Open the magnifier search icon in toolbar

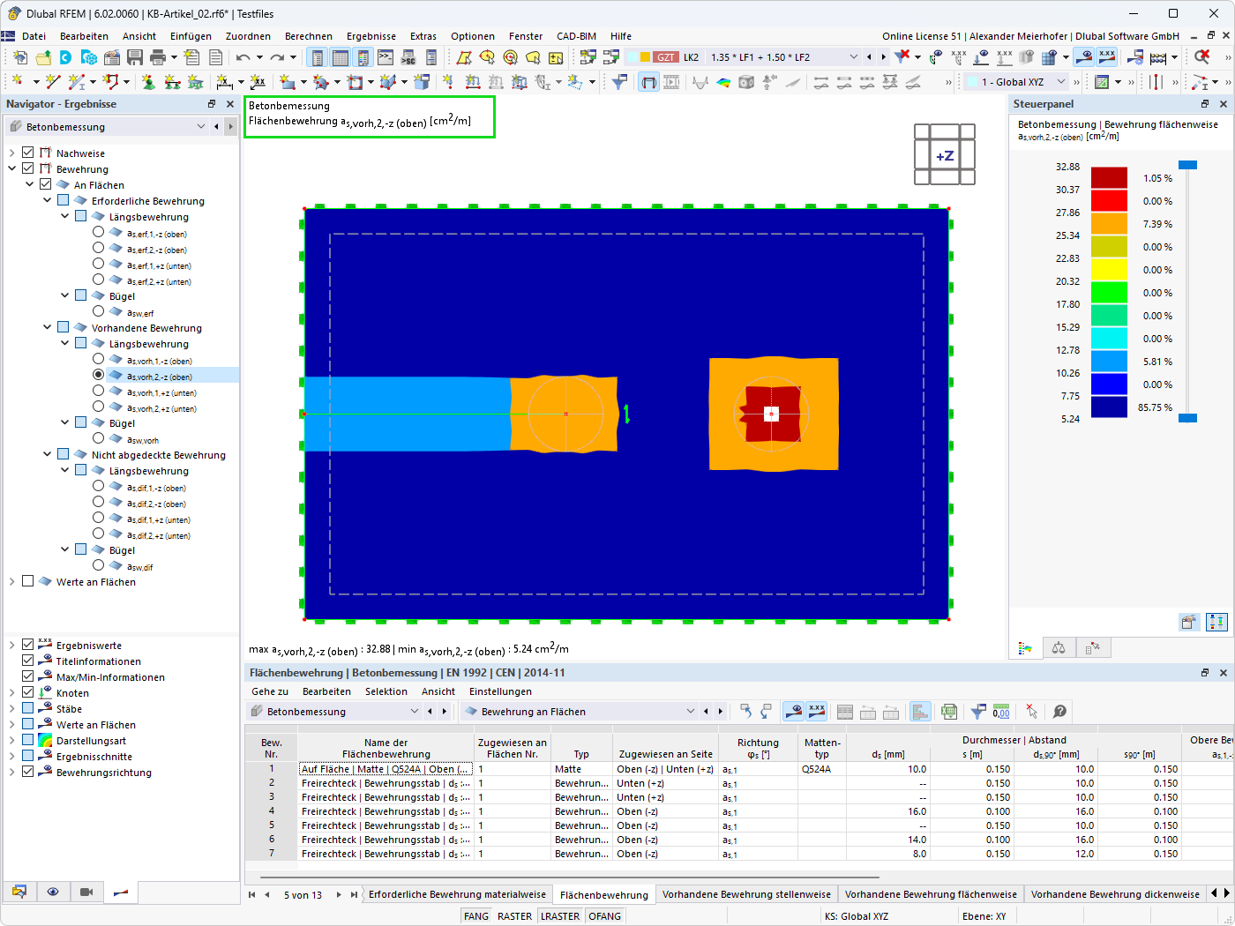1201,57
